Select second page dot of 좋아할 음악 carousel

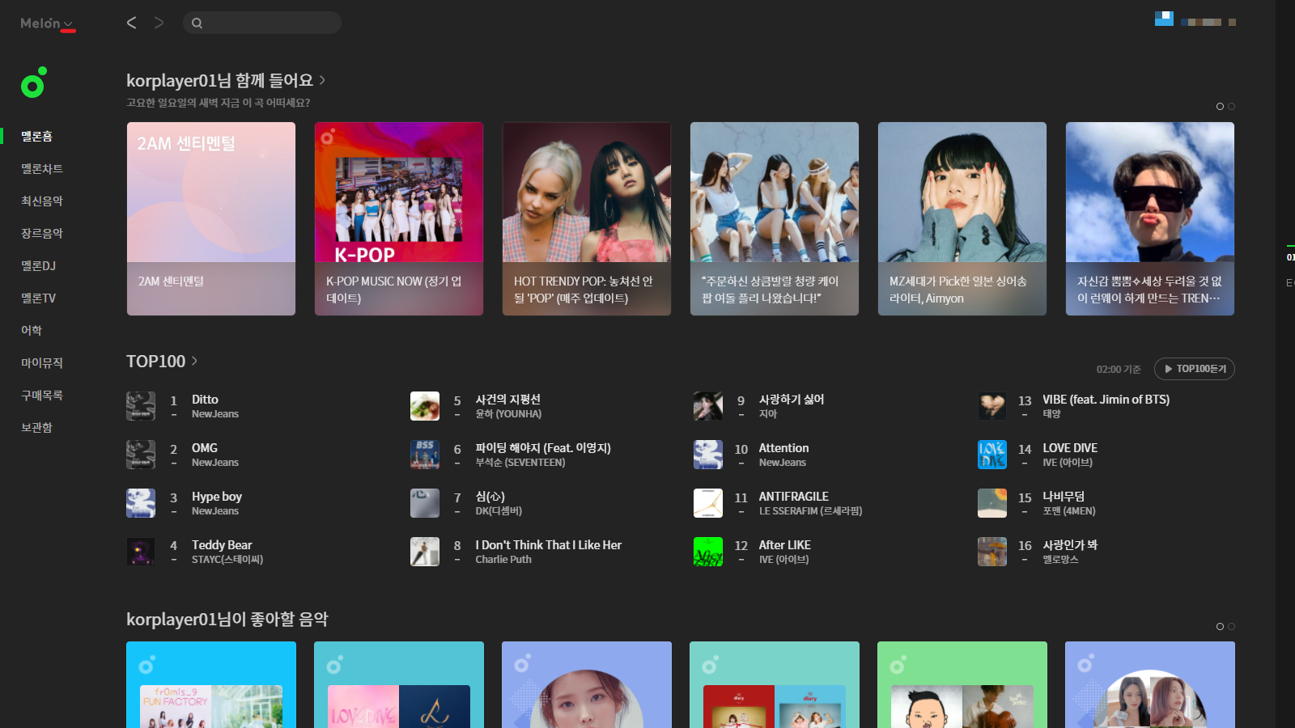tap(1231, 627)
